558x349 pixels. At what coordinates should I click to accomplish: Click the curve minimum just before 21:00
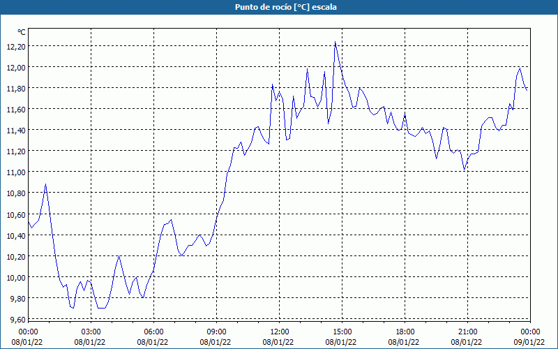click(464, 170)
